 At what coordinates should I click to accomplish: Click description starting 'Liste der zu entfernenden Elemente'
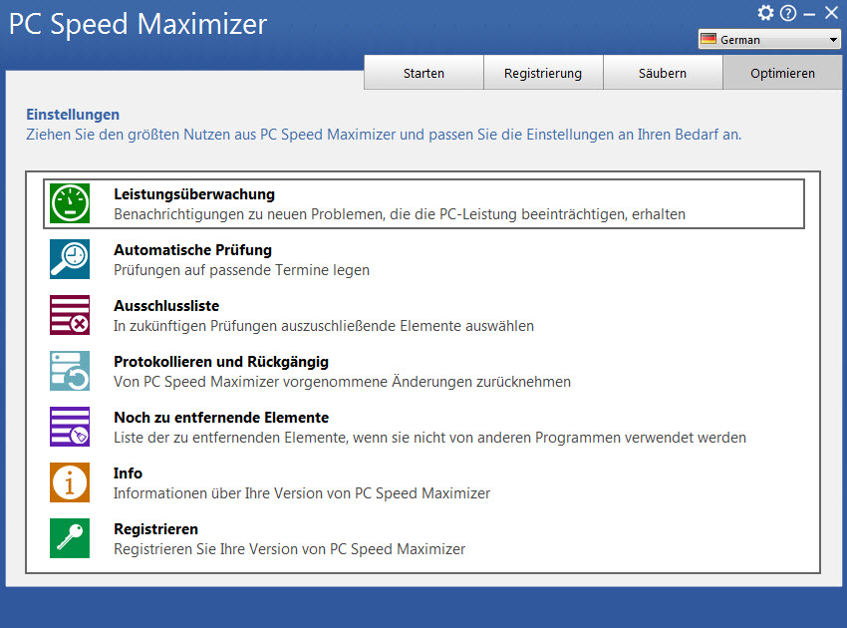[x=430, y=438]
